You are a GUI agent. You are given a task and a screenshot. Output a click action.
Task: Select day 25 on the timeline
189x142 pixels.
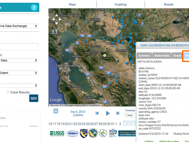(x=88, y=124)
